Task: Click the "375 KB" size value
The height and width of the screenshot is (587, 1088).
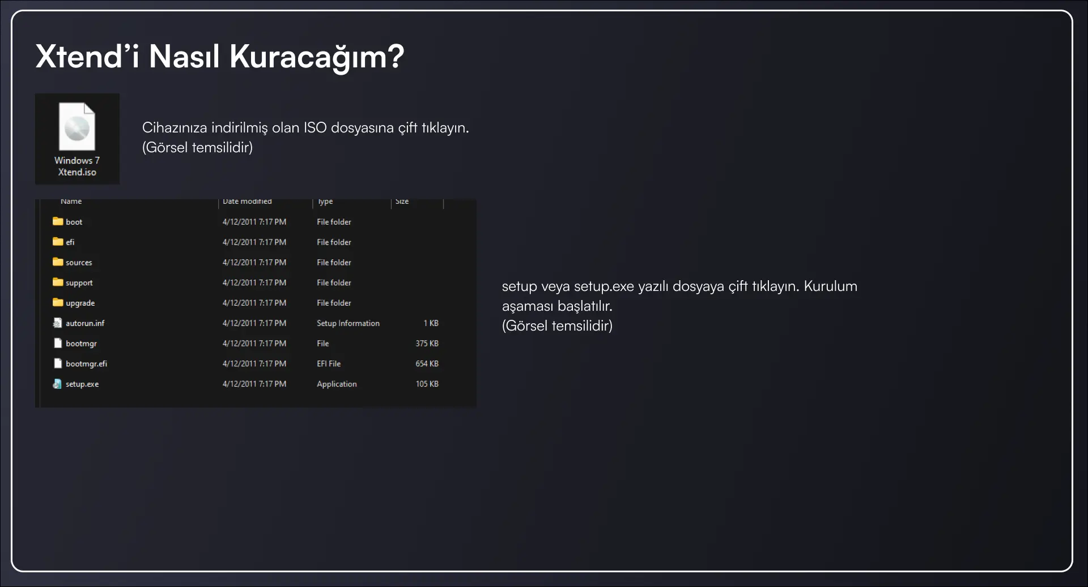Action: click(427, 344)
